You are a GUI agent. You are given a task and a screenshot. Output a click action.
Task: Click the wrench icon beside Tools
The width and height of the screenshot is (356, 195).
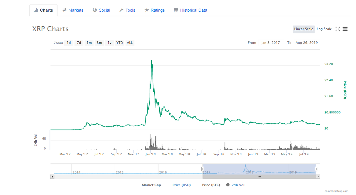[122, 10]
